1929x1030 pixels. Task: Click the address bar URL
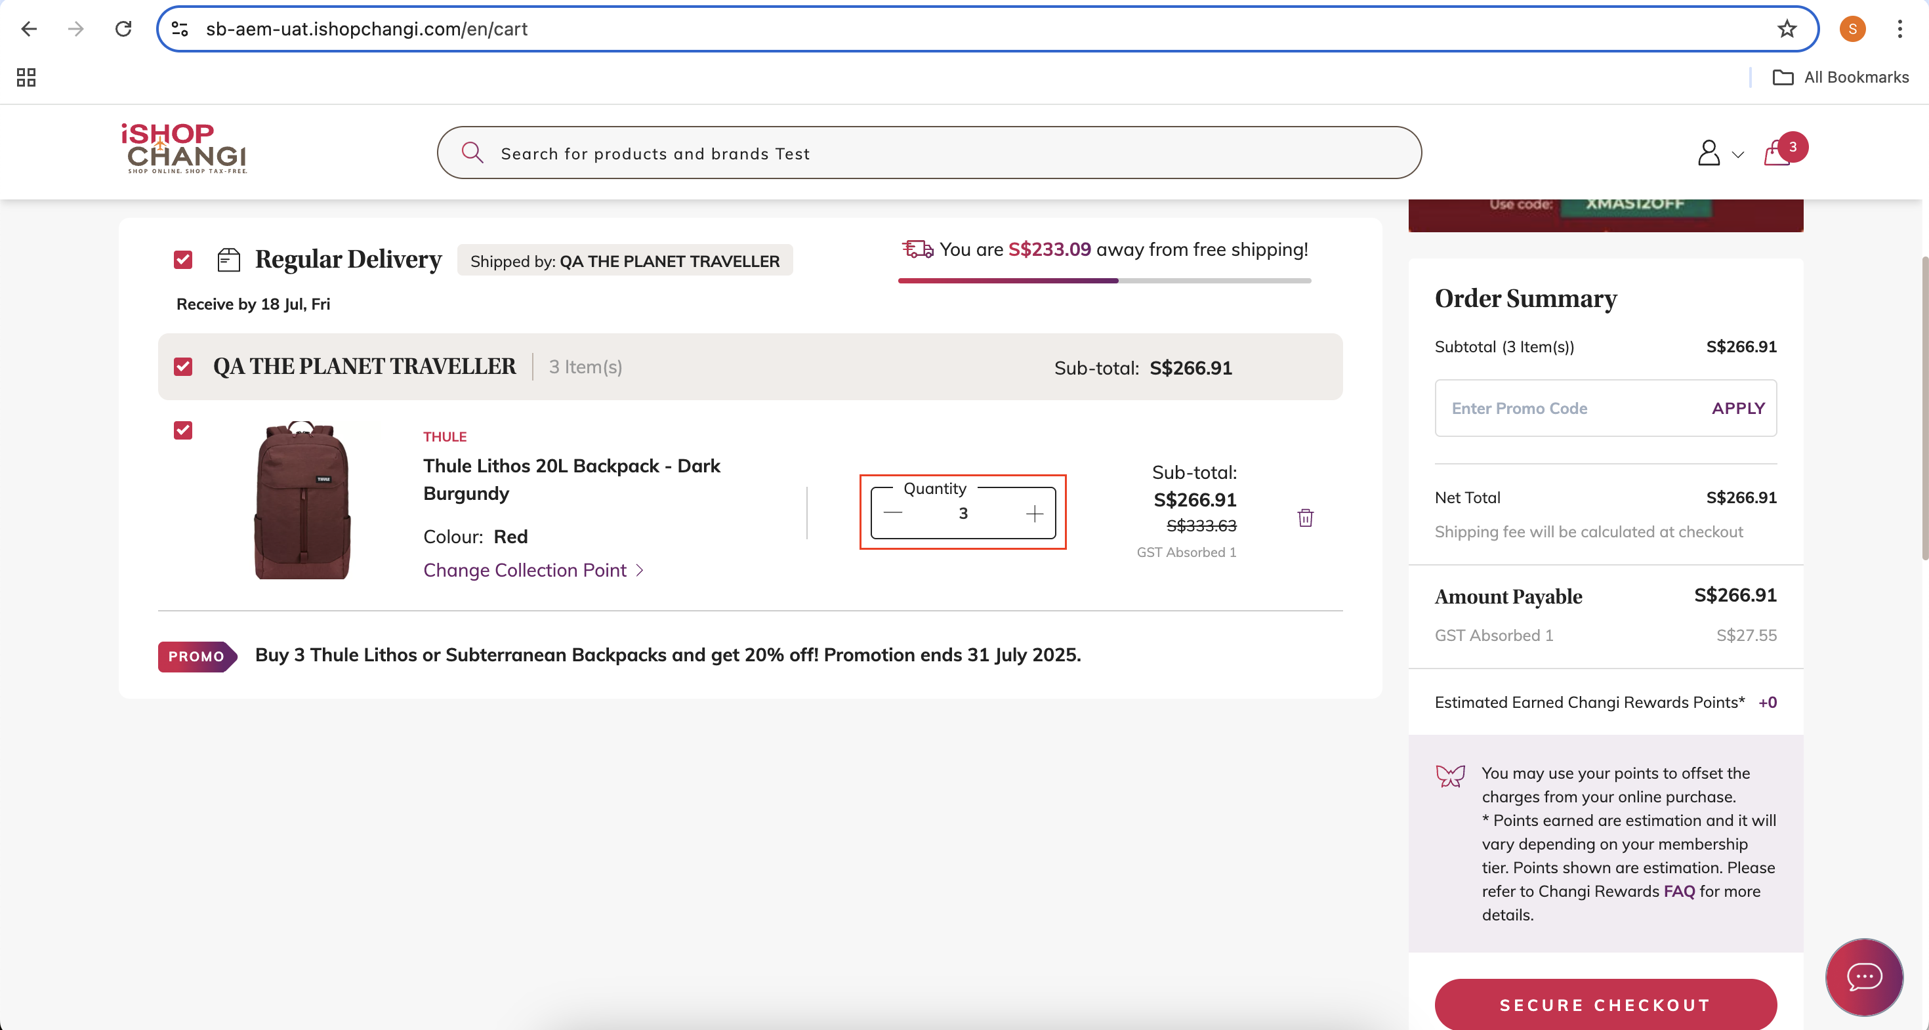tap(367, 29)
